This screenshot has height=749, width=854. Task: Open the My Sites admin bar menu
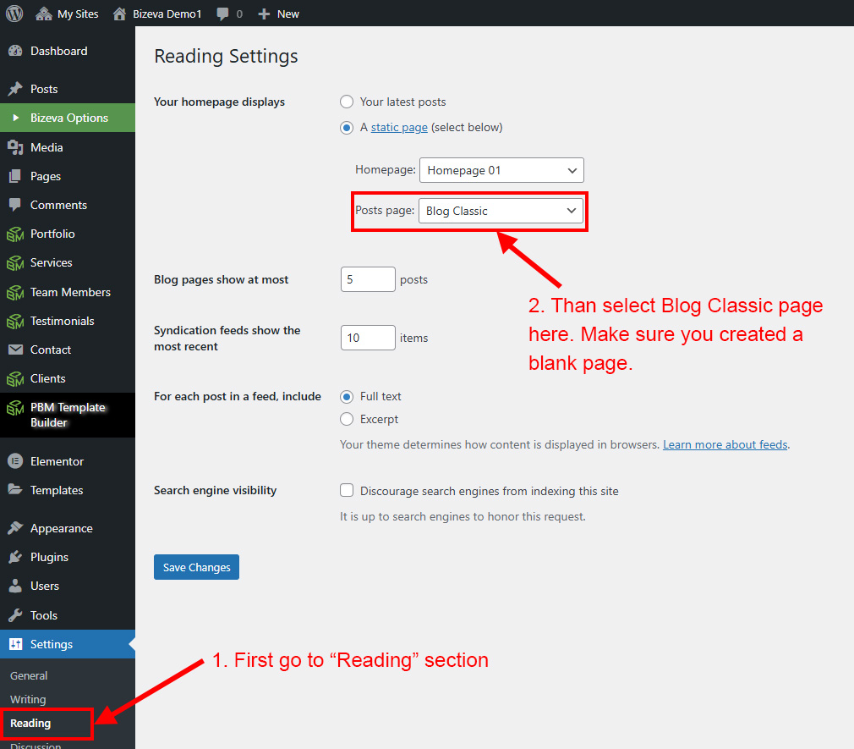(x=68, y=14)
